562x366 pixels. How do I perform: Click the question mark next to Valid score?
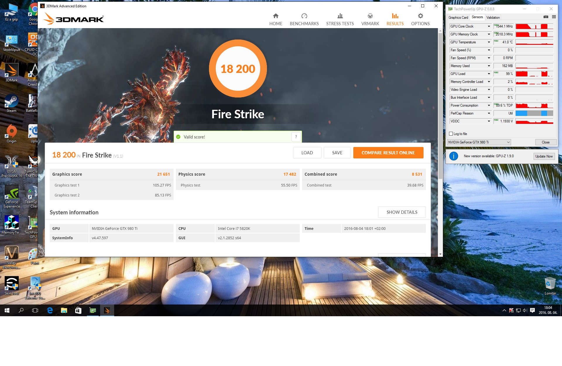(296, 137)
